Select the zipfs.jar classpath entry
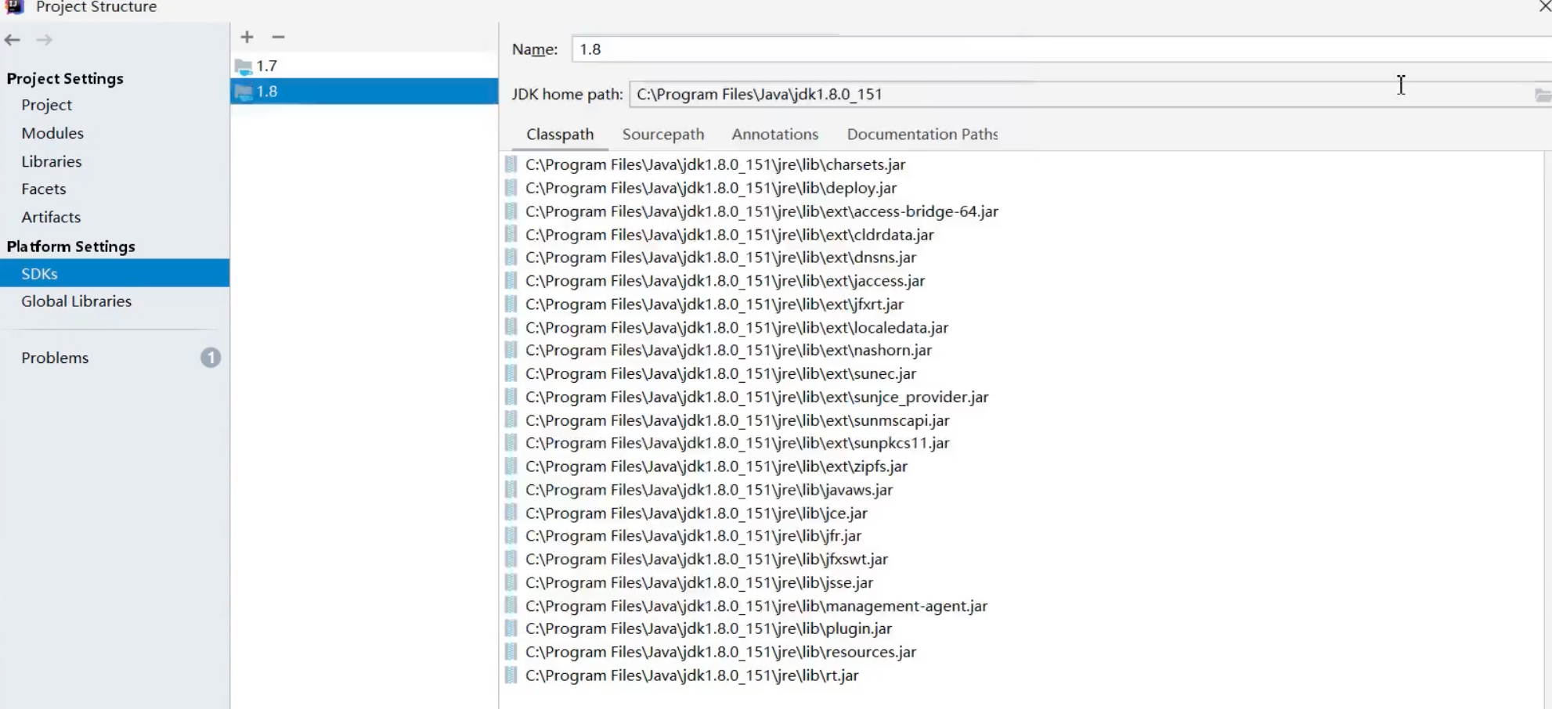This screenshot has width=1552, height=709. click(x=716, y=466)
